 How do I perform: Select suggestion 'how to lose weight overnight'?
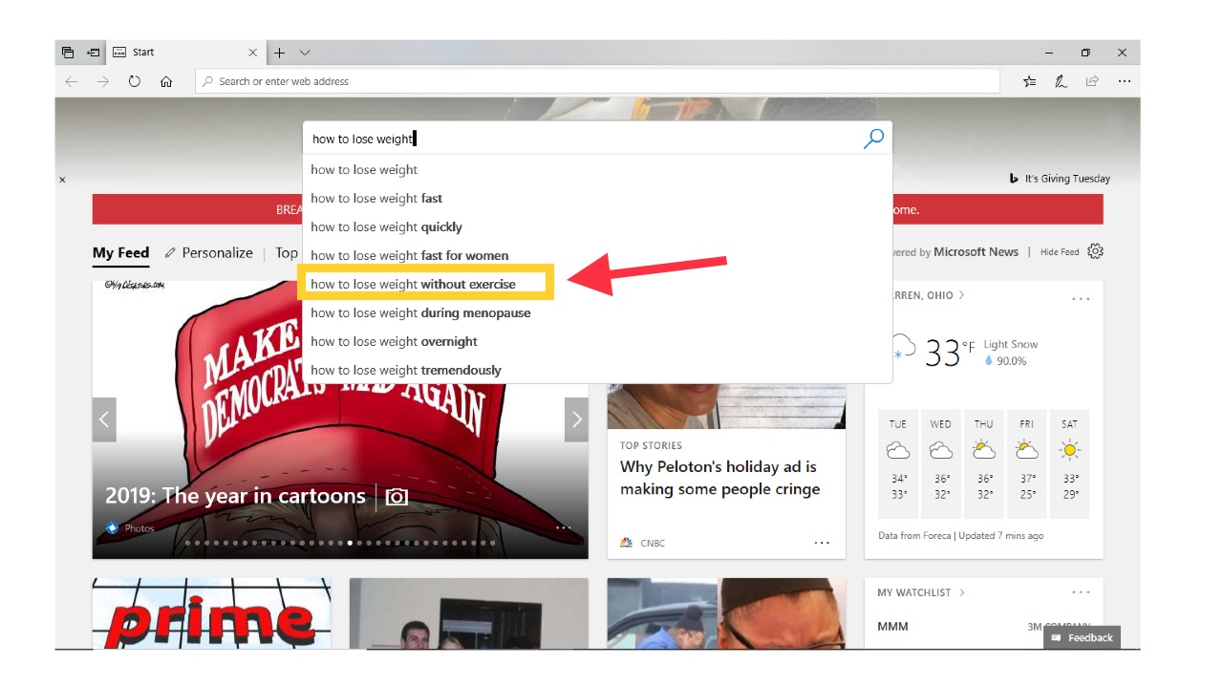pyautogui.click(x=597, y=341)
